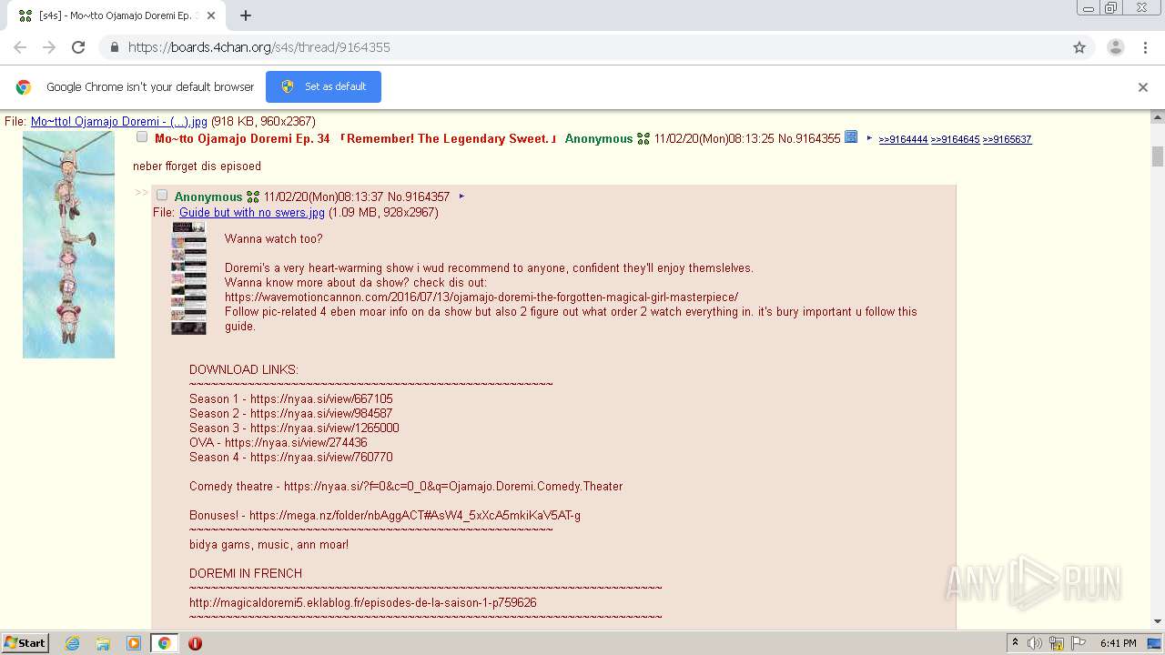The width and height of the screenshot is (1165, 655).
Task: Open the post menu arrow for No.9164355
Action: point(870,138)
